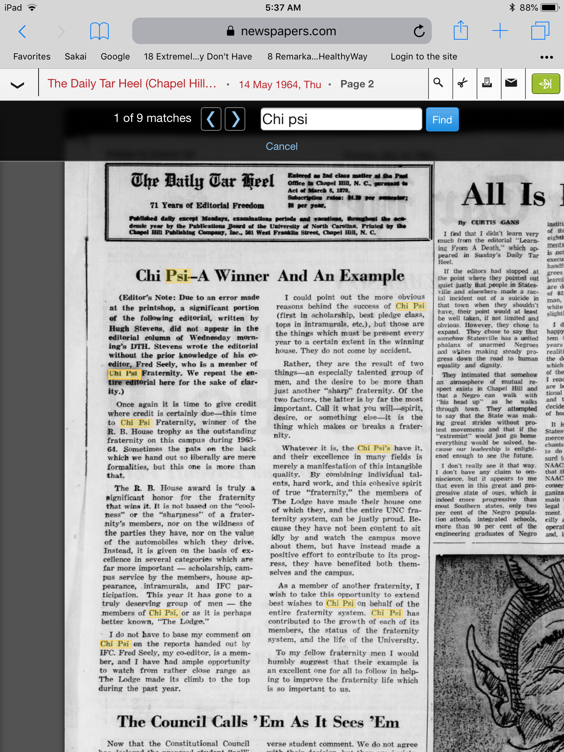Jump to the next search match
The image size is (564, 752).
tap(235, 119)
